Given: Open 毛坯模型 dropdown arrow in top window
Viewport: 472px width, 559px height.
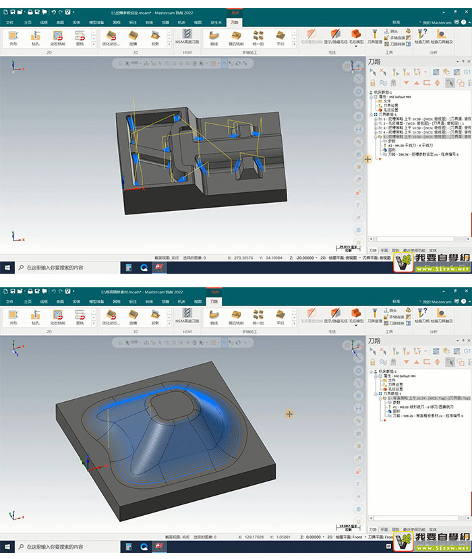Looking at the screenshot, I should (x=356, y=46).
